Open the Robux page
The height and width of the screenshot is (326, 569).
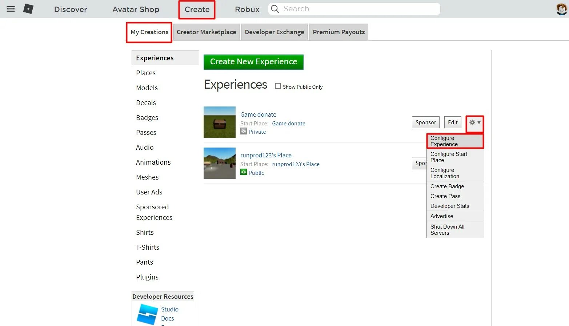coord(247,9)
